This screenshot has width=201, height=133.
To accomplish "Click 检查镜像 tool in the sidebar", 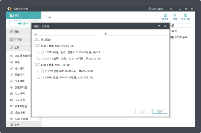I will tap(20, 81).
